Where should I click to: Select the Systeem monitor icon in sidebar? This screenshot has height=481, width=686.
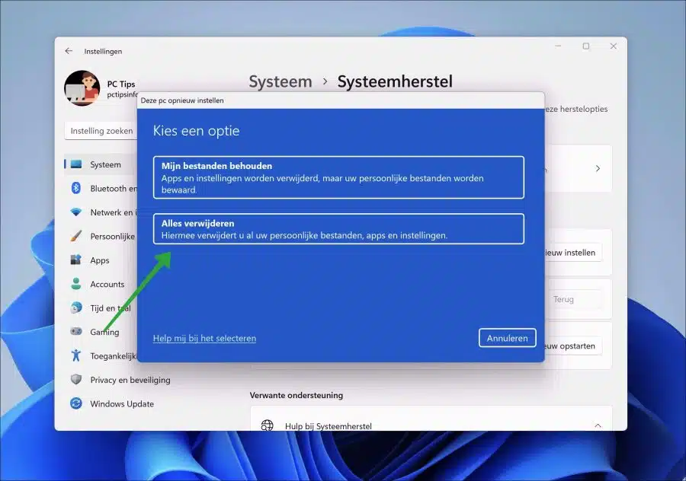(x=76, y=164)
